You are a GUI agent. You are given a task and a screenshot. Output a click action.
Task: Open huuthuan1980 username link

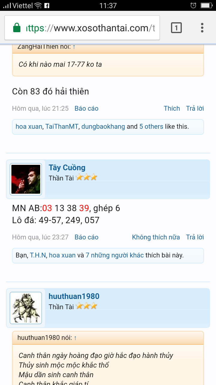74,296
